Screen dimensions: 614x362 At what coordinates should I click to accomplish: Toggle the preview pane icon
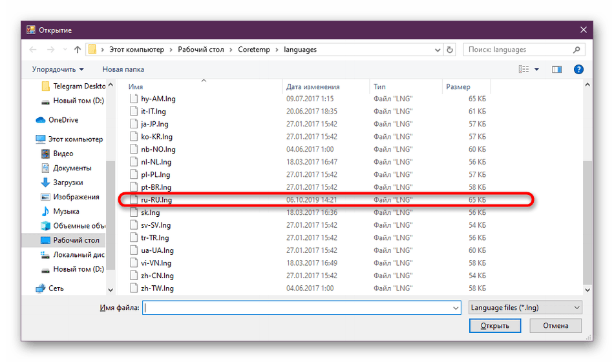tap(557, 69)
